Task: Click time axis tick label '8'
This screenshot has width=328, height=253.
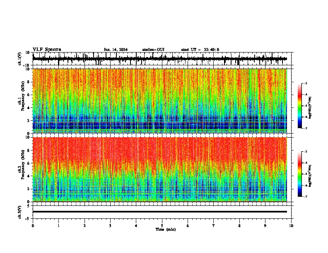Action: click(x=239, y=226)
